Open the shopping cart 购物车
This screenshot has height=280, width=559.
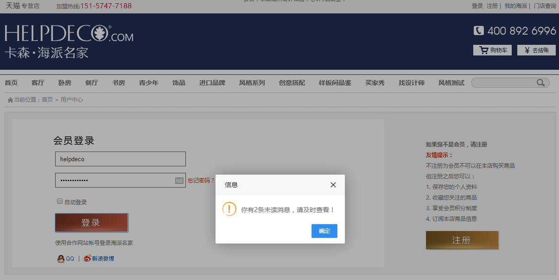492,50
